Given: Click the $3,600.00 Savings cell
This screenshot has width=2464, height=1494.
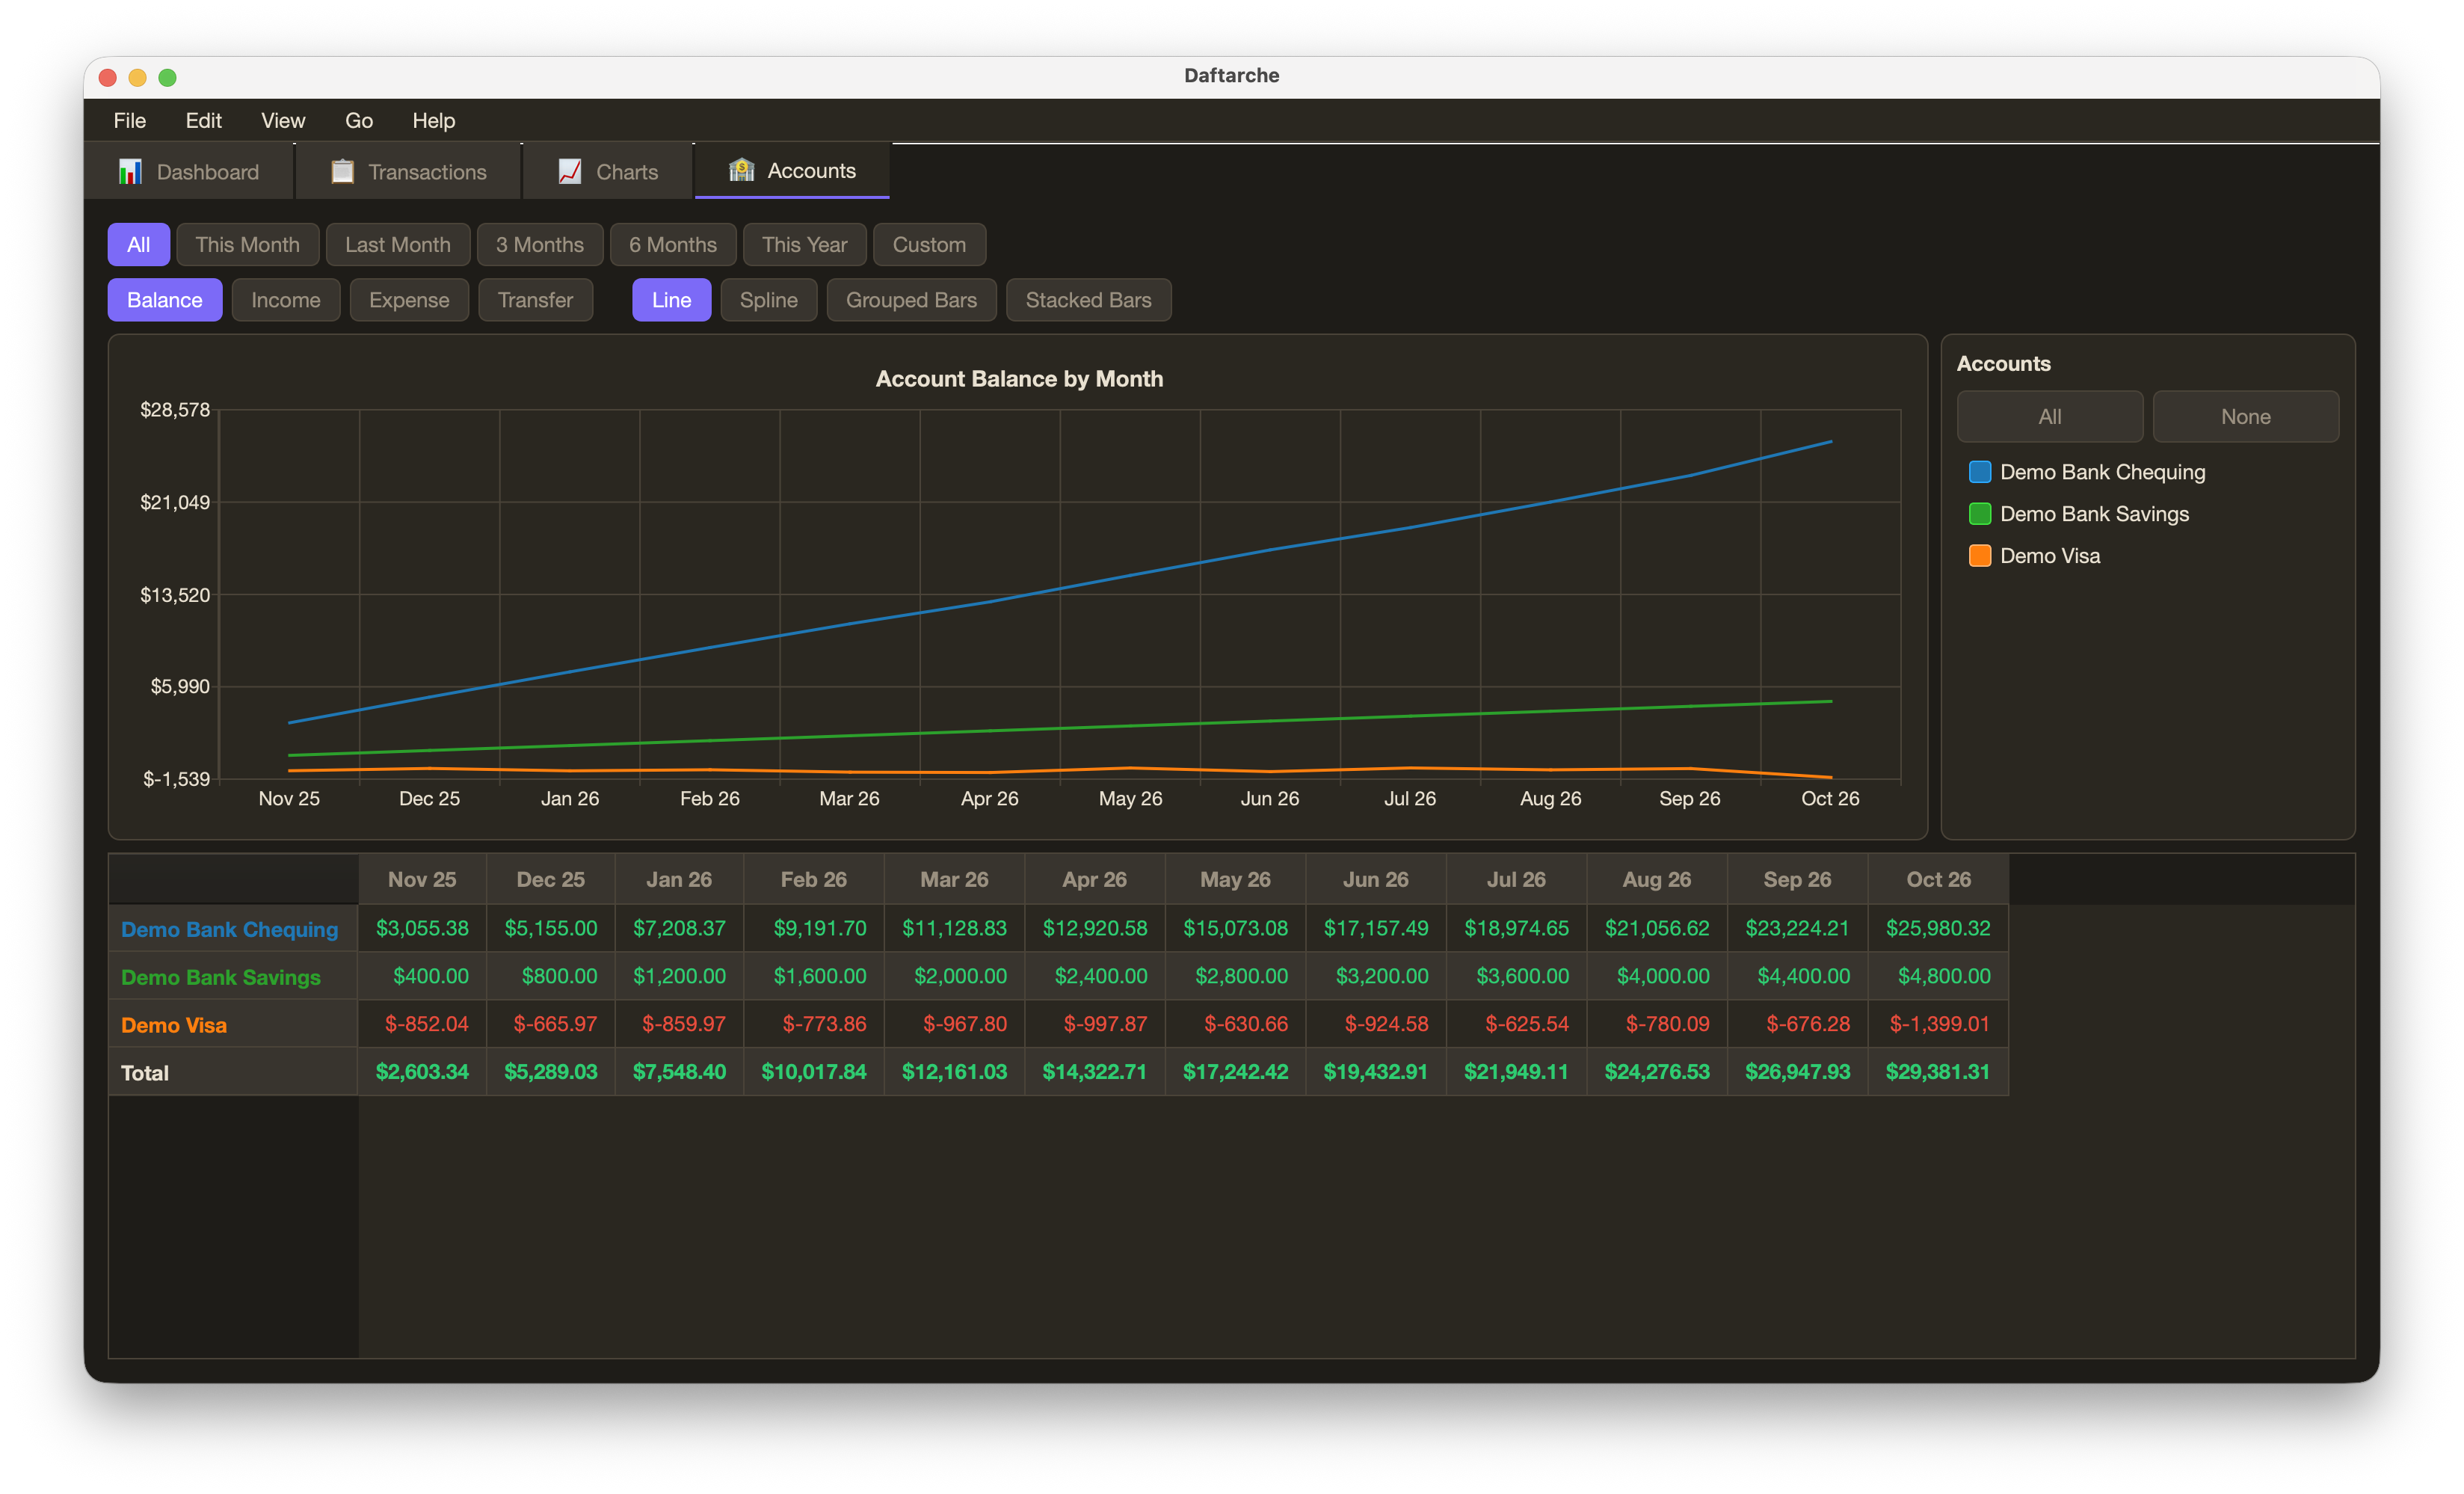Looking at the screenshot, I should pos(1516,976).
